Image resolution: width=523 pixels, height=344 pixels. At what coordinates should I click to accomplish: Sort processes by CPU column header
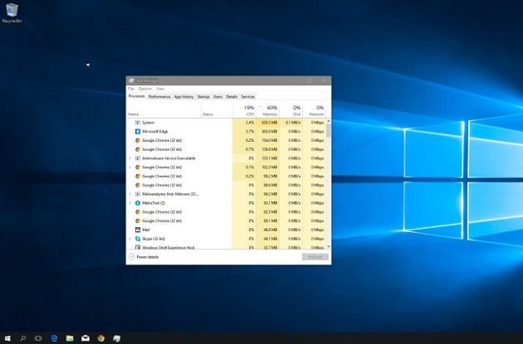pyautogui.click(x=244, y=111)
